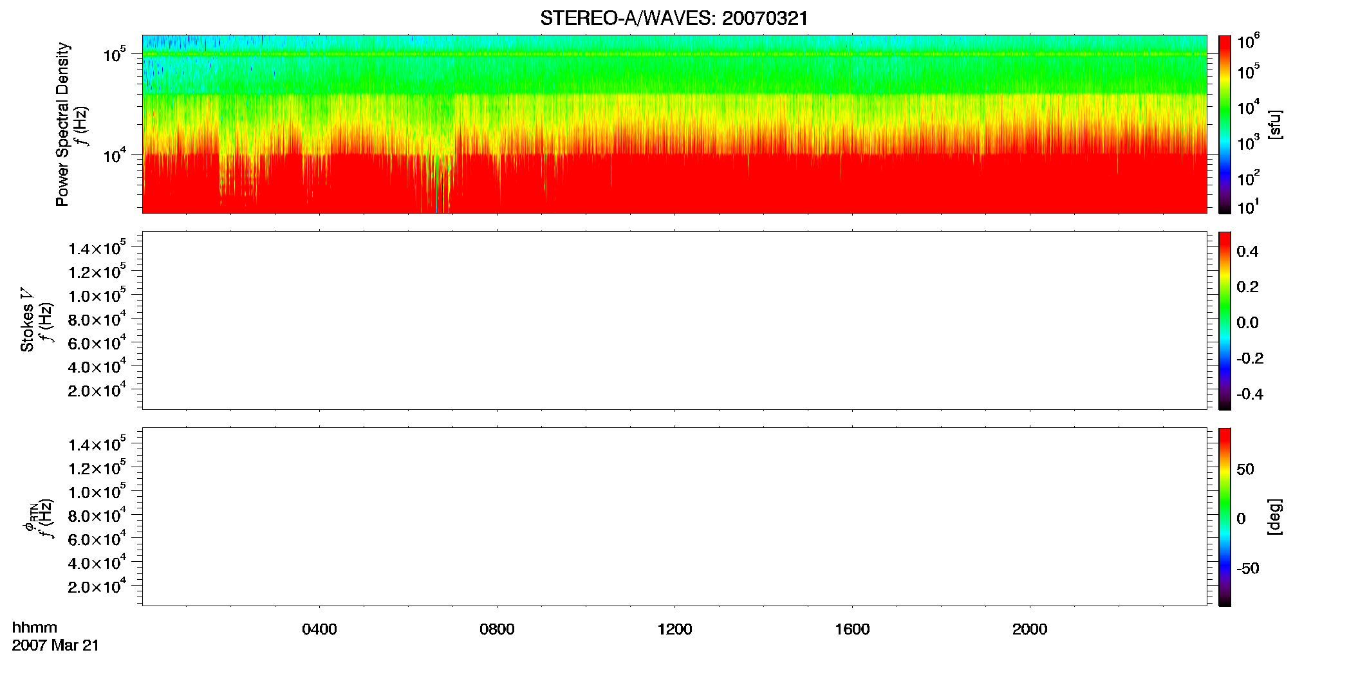The image size is (1349, 695).
Task: Select the Power Spectral Density spectrogram plot
Action: [674, 124]
